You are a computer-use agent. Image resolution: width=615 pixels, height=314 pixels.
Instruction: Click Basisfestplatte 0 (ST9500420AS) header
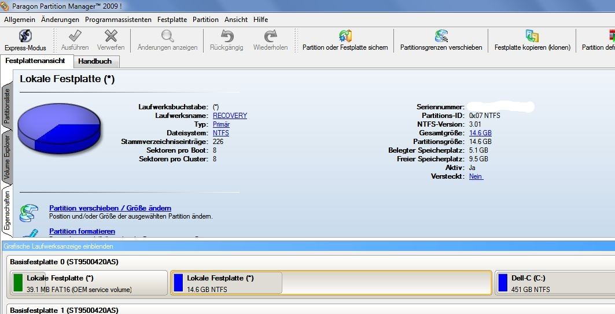click(x=64, y=262)
